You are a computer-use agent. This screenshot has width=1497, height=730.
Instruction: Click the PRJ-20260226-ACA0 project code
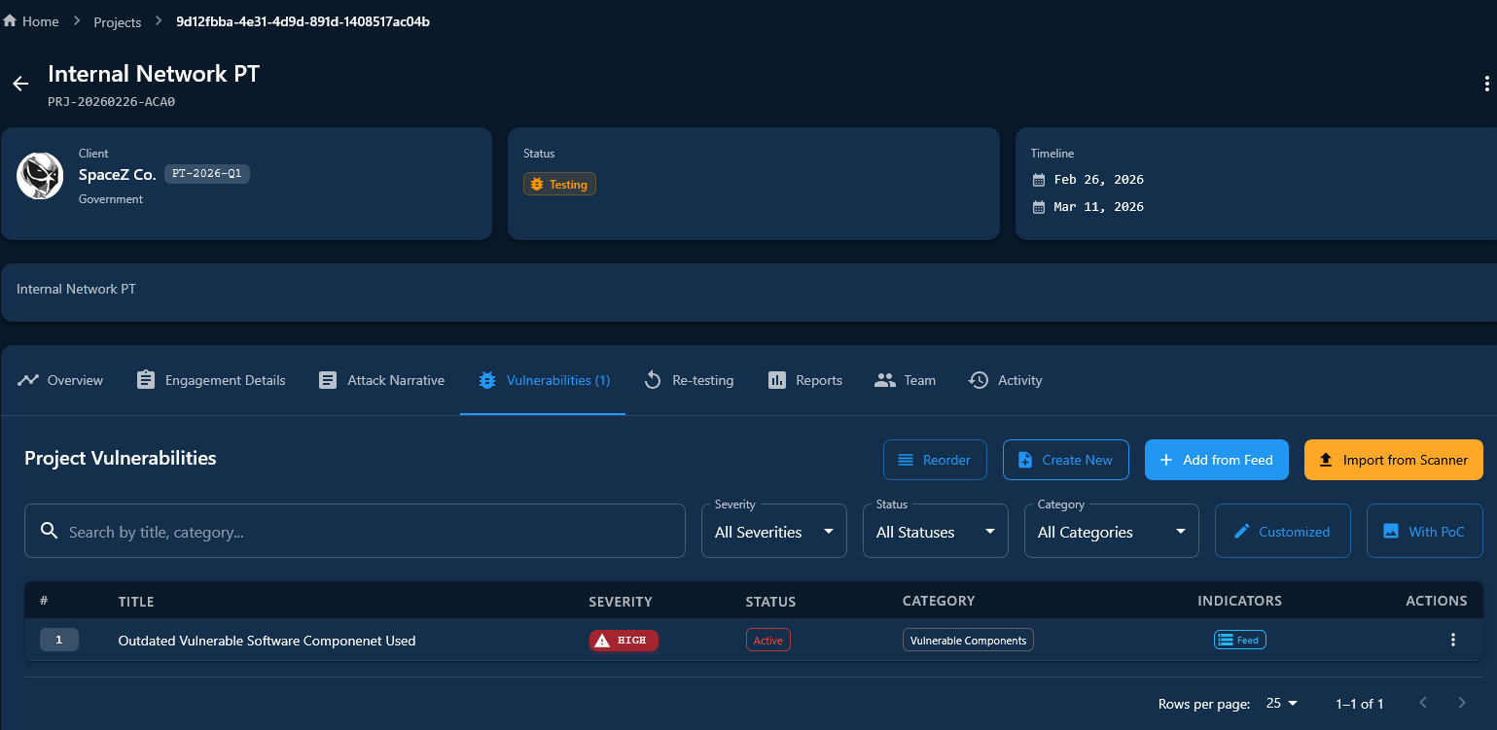[111, 101]
